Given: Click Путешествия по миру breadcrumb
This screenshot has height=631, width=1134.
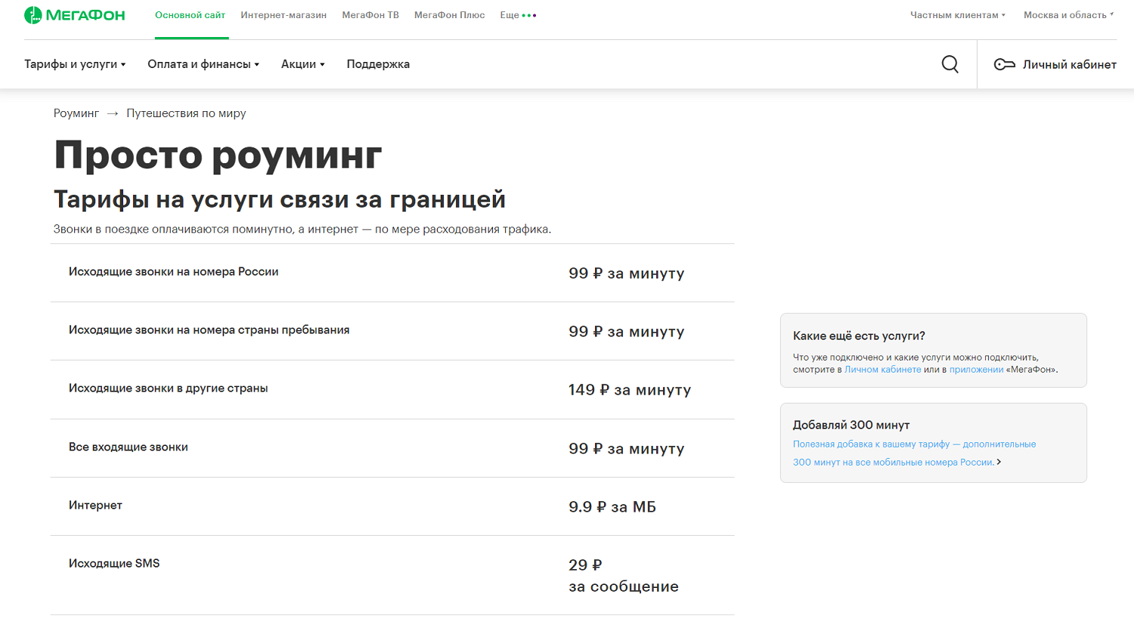Looking at the screenshot, I should pos(186,113).
